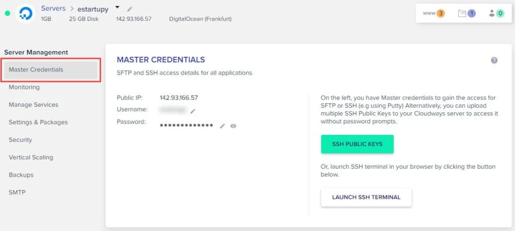Image resolution: width=515 pixels, height=231 pixels.
Task: Select Settings & Packages menu item
Action: [x=38, y=122]
